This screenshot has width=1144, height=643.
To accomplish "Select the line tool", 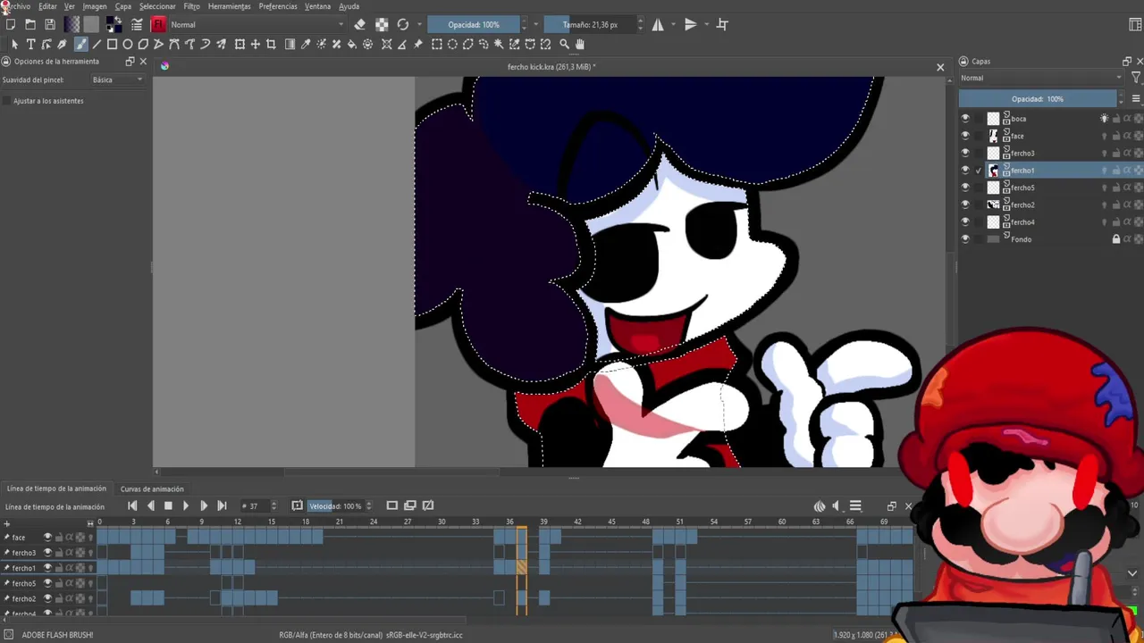I will coord(97,44).
